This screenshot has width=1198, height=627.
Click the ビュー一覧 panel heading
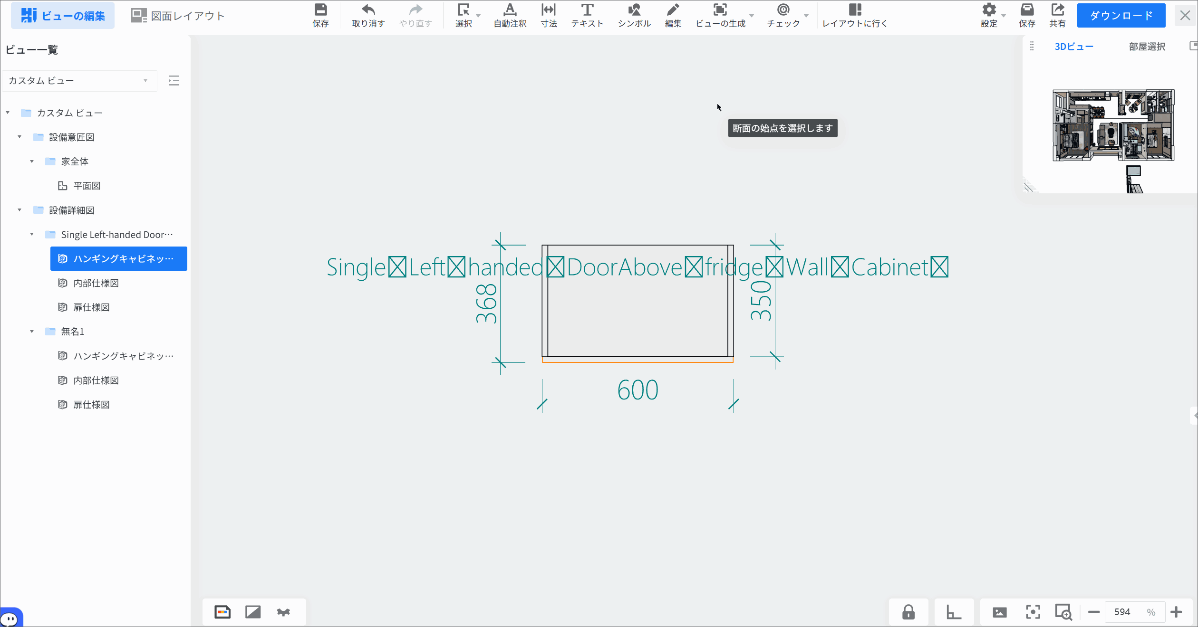point(32,50)
